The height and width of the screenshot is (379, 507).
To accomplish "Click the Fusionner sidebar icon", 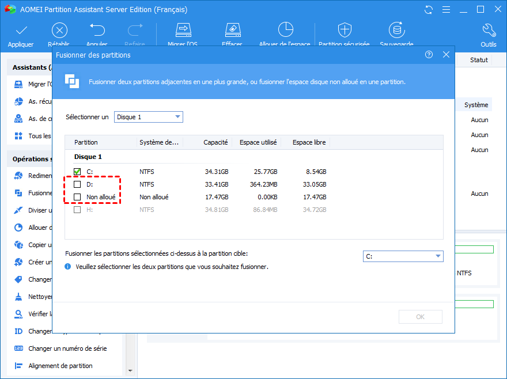I will tap(18, 193).
